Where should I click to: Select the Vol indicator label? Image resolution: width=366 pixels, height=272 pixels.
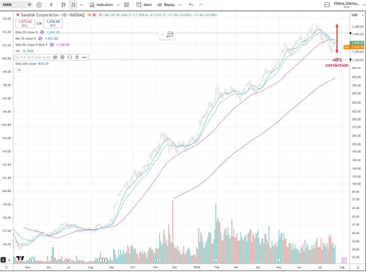[x=18, y=51]
